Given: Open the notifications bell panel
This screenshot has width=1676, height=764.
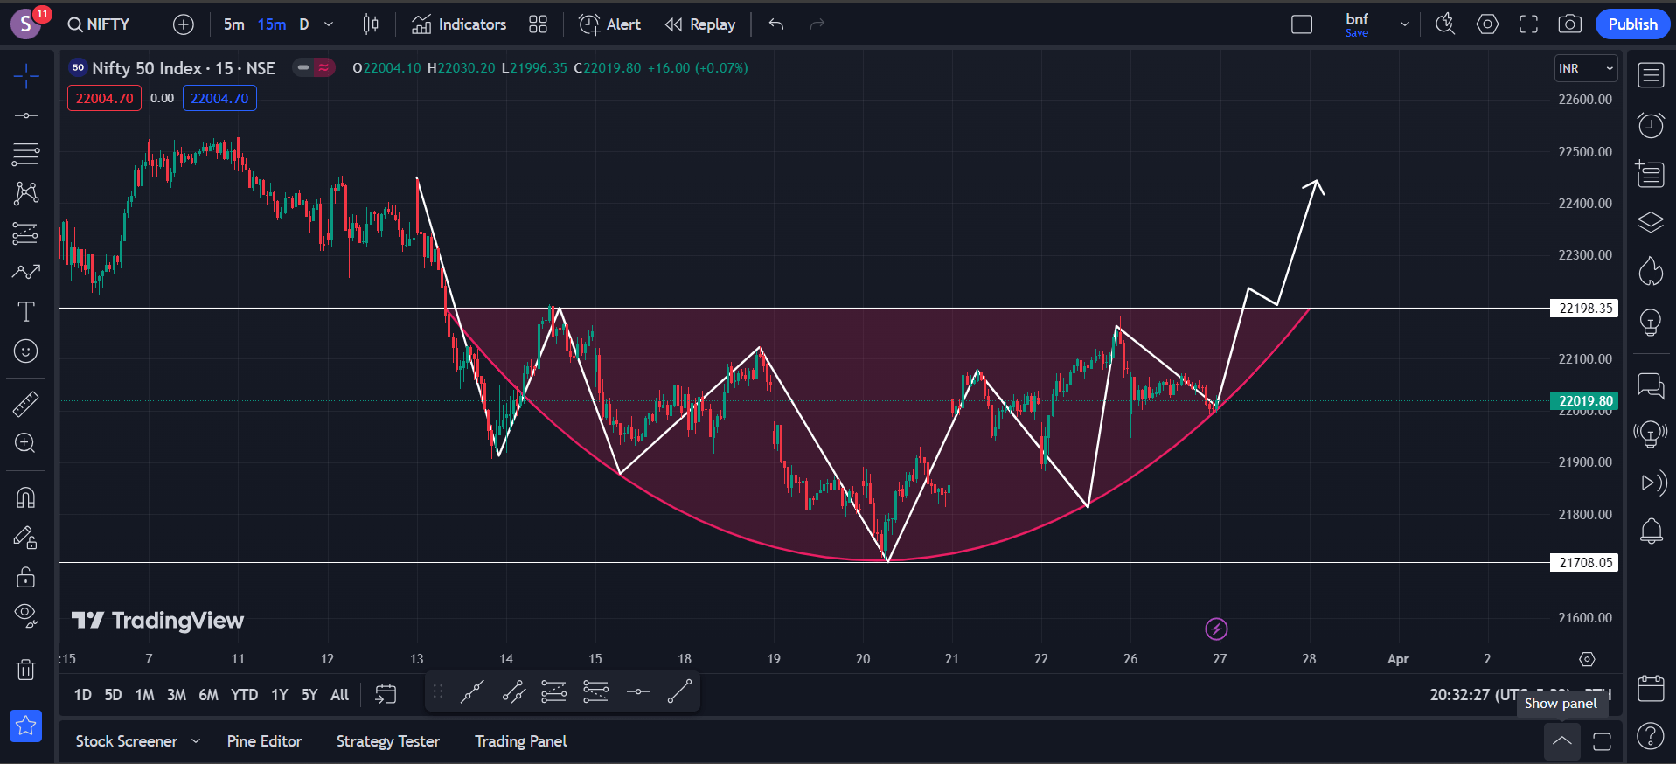Looking at the screenshot, I should pos(1651,531).
